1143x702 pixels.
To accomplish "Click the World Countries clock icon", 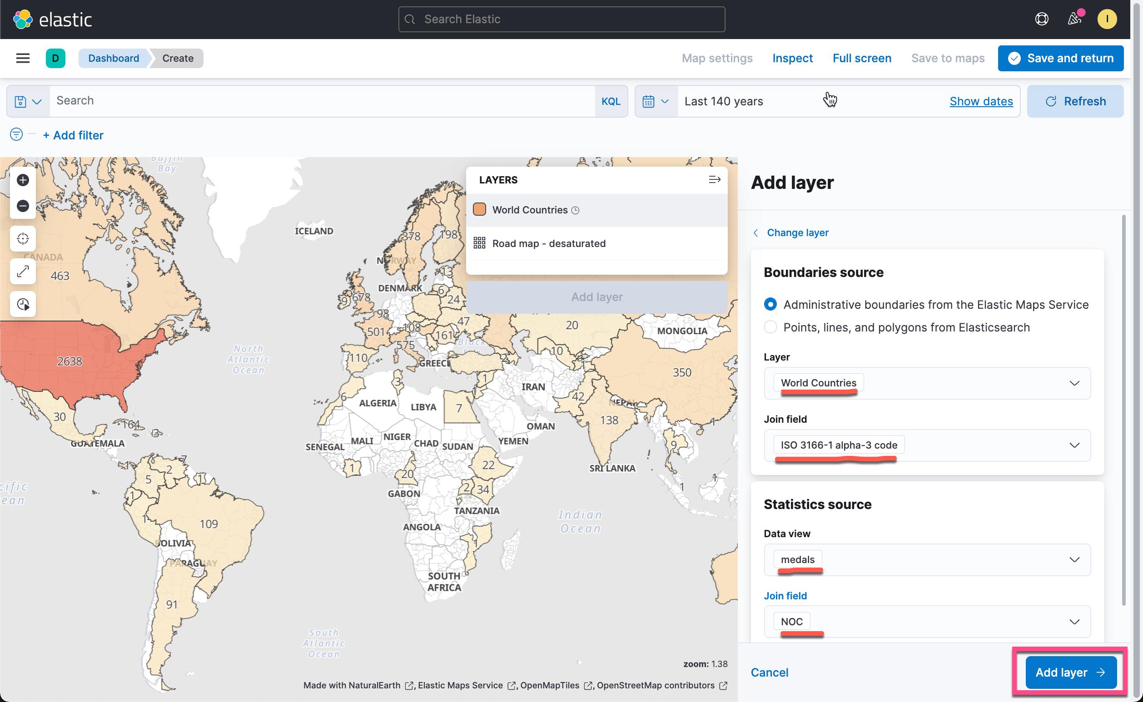I will coord(575,210).
